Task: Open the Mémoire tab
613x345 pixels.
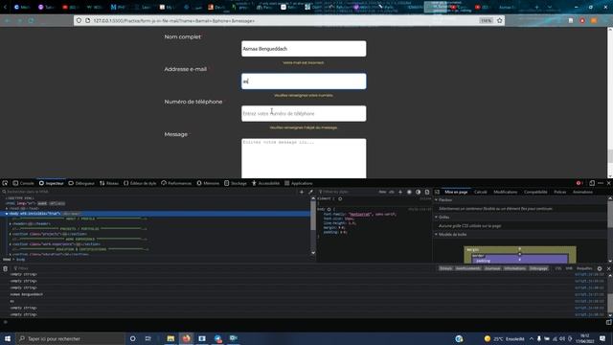Action: (208, 183)
